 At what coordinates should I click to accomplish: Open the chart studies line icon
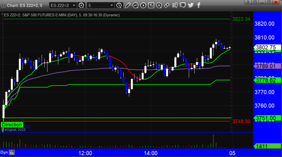click(x=135, y=6)
